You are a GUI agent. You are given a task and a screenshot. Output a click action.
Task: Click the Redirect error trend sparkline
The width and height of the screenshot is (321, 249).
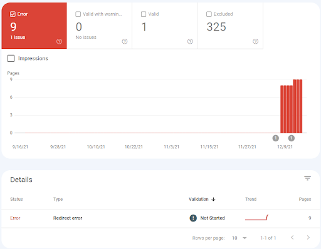tap(256, 218)
